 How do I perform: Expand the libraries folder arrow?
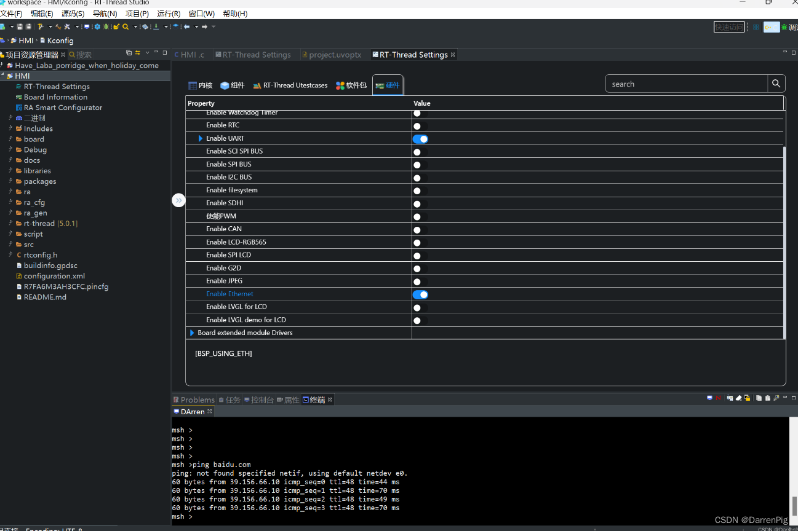click(10, 170)
